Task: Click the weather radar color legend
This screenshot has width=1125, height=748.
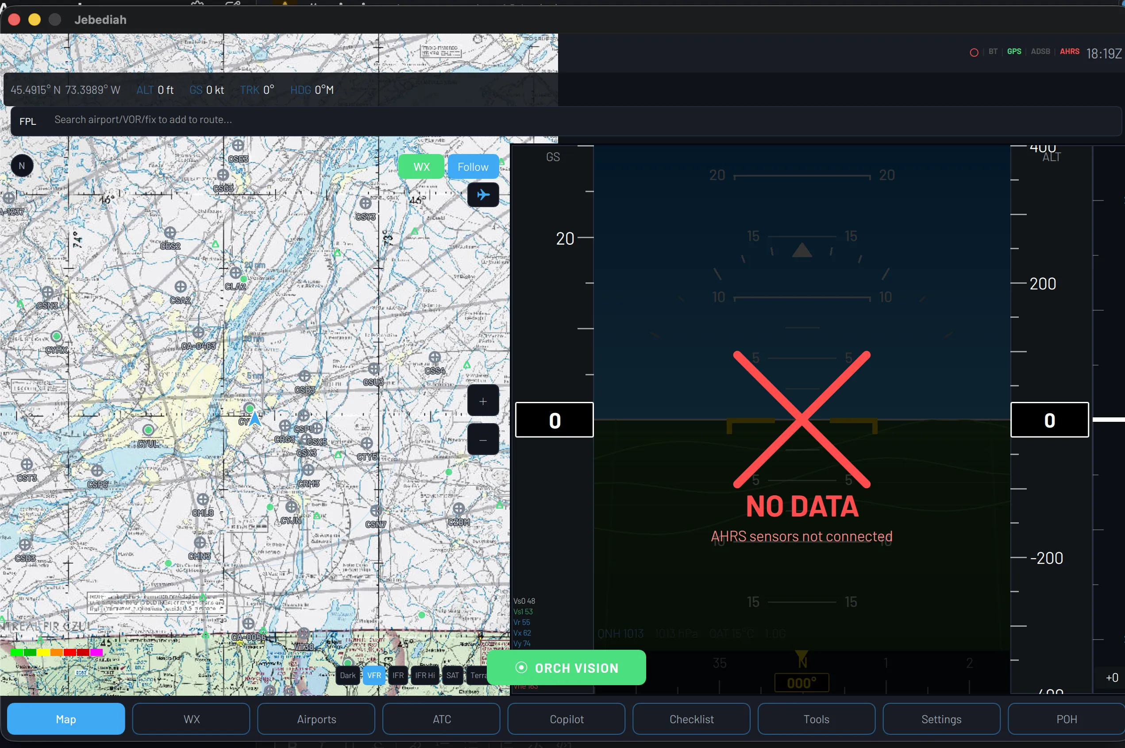Action: [x=56, y=652]
